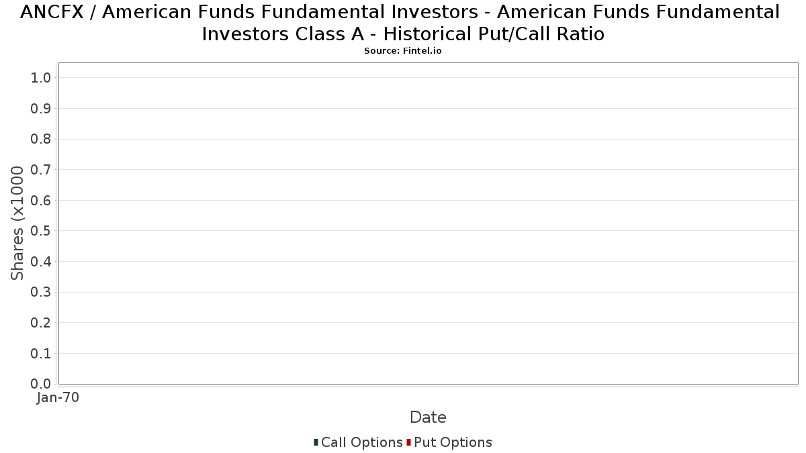Select the 0.2 y-axis tick label
806x453 pixels.
click(x=41, y=323)
